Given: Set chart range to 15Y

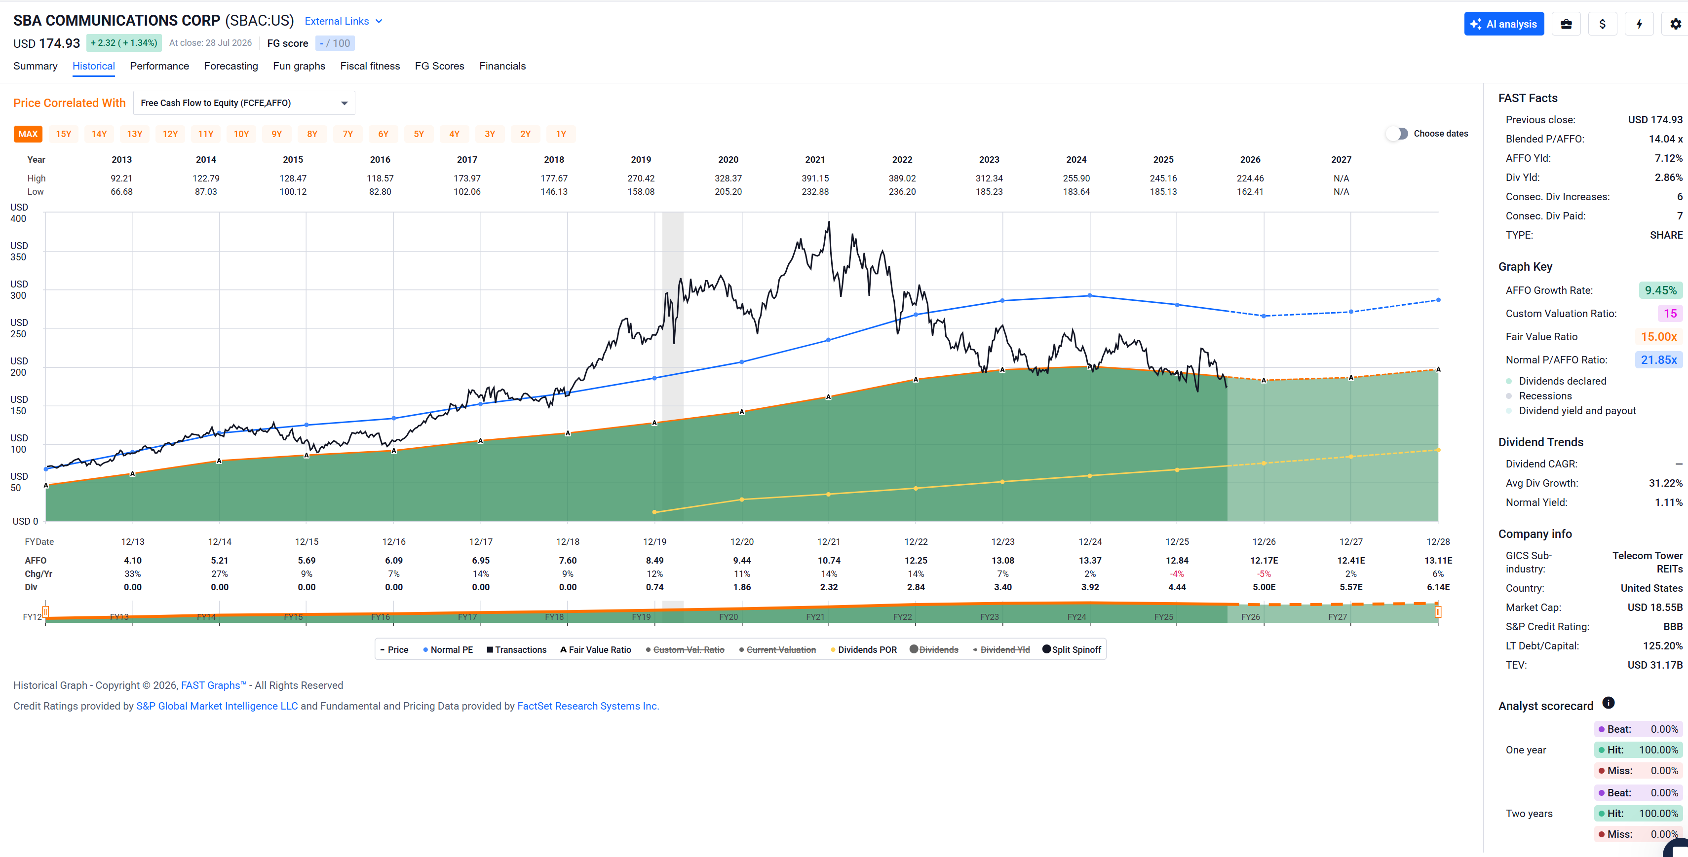Looking at the screenshot, I should (x=64, y=134).
